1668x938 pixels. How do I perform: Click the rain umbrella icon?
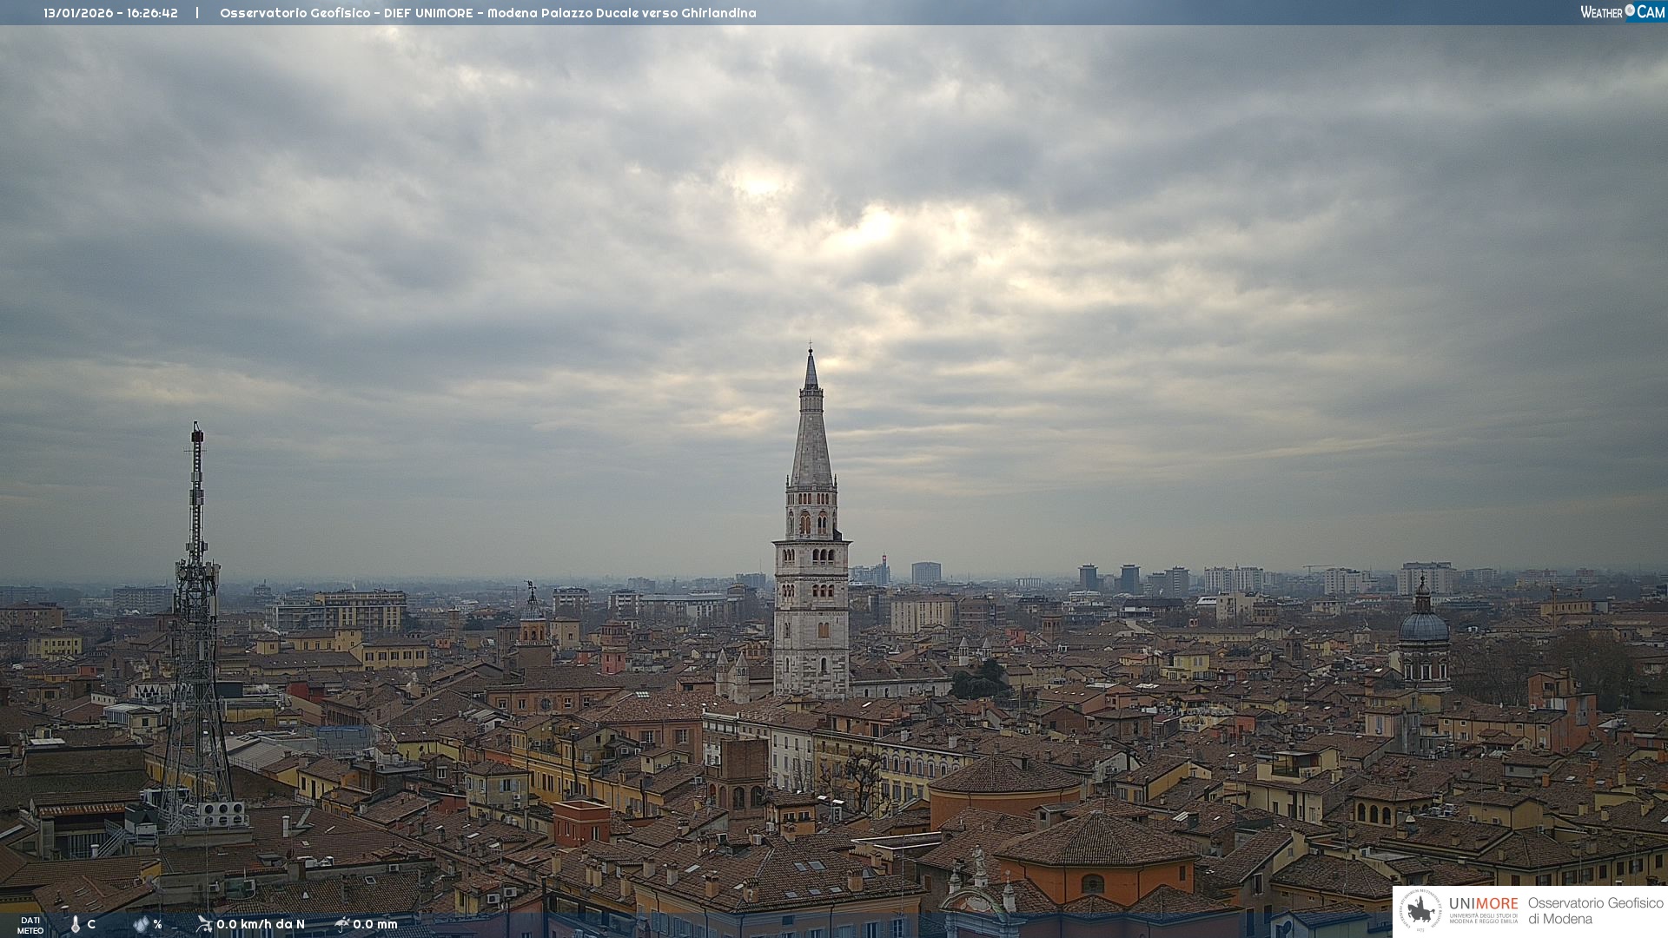tap(342, 924)
